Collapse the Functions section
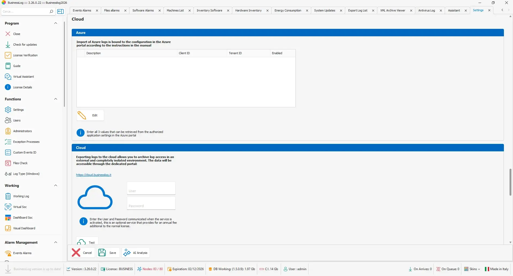Image resolution: width=513 pixels, height=276 pixels. [x=56, y=99]
